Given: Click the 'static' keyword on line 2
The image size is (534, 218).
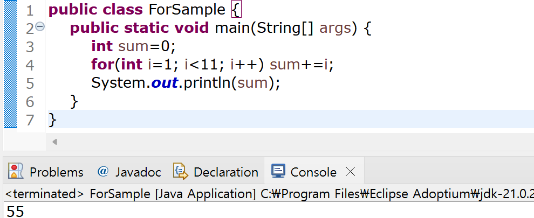Looking at the screenshot, I should (x=147, y=28).
